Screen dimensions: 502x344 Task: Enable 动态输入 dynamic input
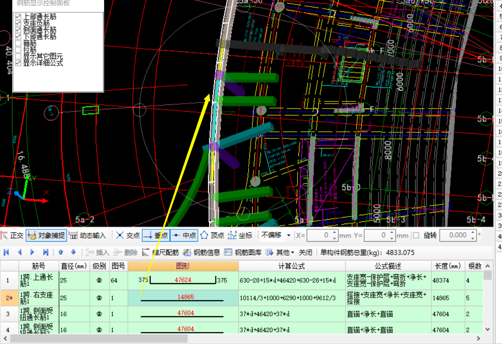87,236
